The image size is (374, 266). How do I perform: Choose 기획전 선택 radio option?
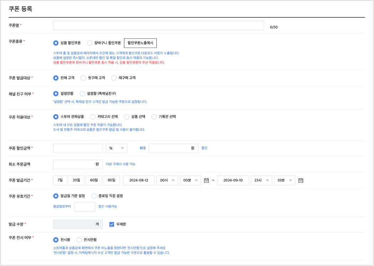154,117
